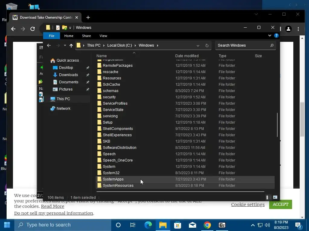Open 7-Zip from the taskbar
This screenshot has height=231, width=309.
pos(222,225)
